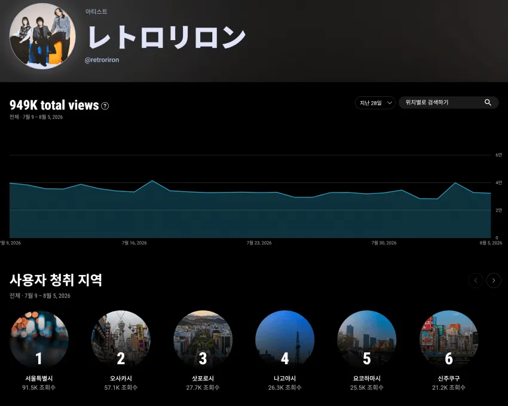Viewport: 508px width, 406px height.
Task: Click the 949K total views heading
Action: [54, 105]
